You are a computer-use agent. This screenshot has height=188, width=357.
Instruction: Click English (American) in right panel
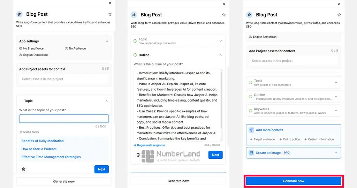[x=265, y=37]
